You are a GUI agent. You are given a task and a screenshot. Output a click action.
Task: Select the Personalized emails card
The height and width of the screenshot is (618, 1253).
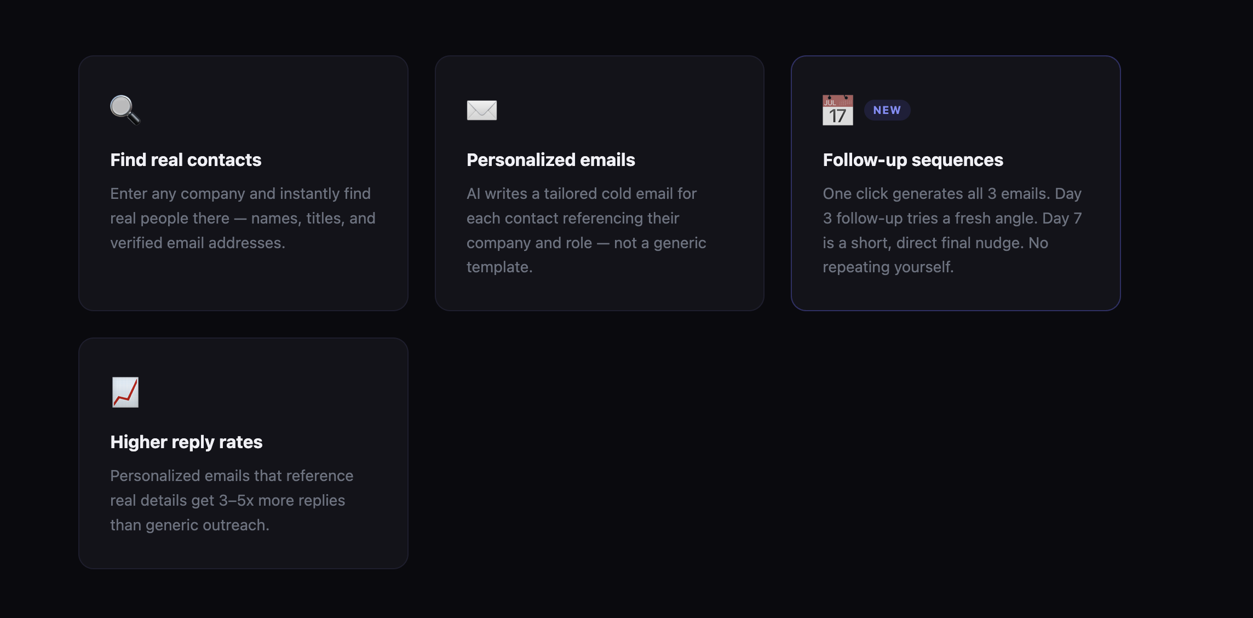click(x=600, y=184)
